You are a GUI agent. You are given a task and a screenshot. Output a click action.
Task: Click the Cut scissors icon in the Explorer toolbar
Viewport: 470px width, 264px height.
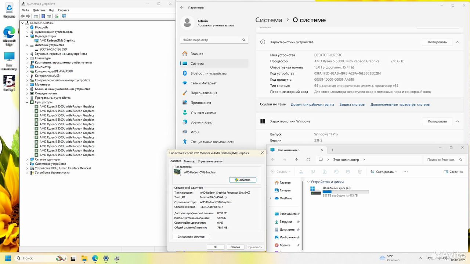pos(301,172)
